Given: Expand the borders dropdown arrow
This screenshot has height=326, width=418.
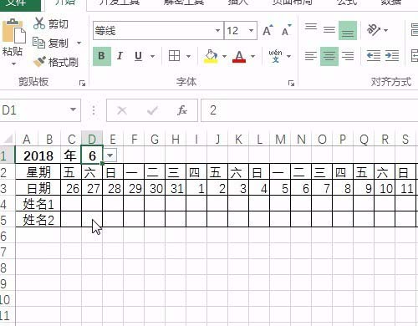Looking at the screenshot, I should [x=189, y=56].
